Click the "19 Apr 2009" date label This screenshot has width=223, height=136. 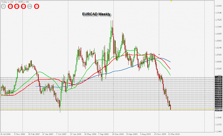point(132,134)
